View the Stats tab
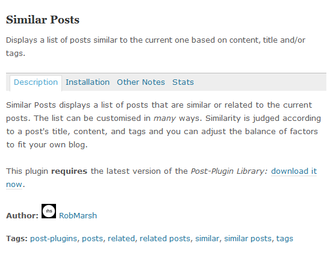The image size is (333, 255). [x=183, y=82]
